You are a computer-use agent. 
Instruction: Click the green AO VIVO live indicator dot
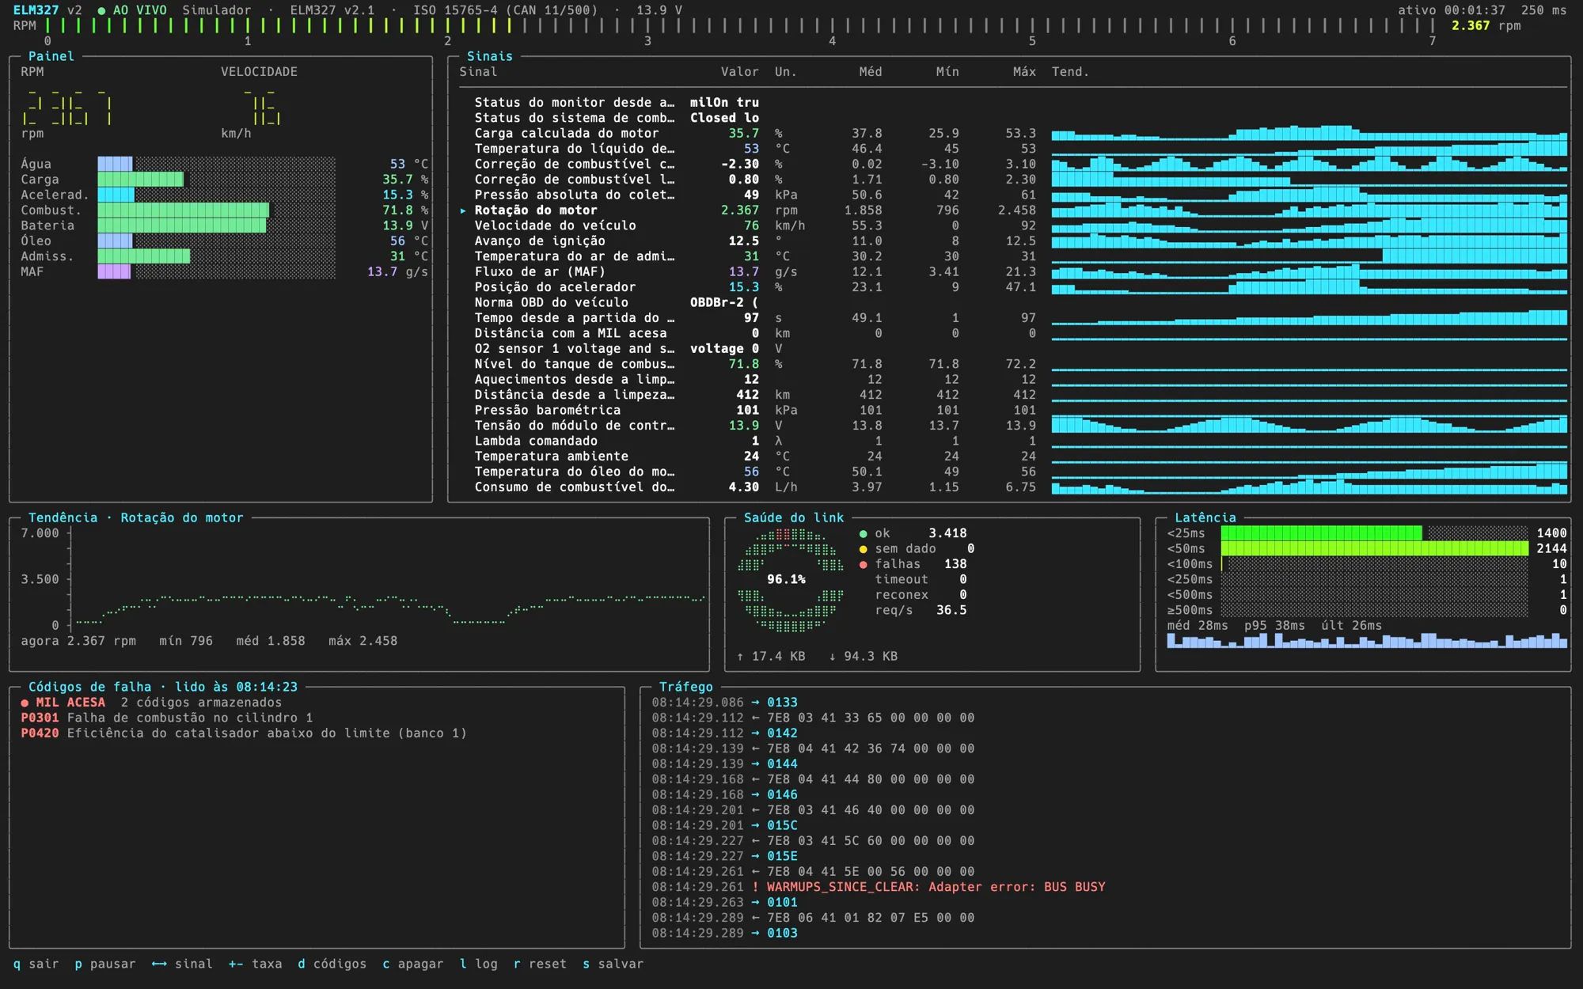(x=101, y=10)
